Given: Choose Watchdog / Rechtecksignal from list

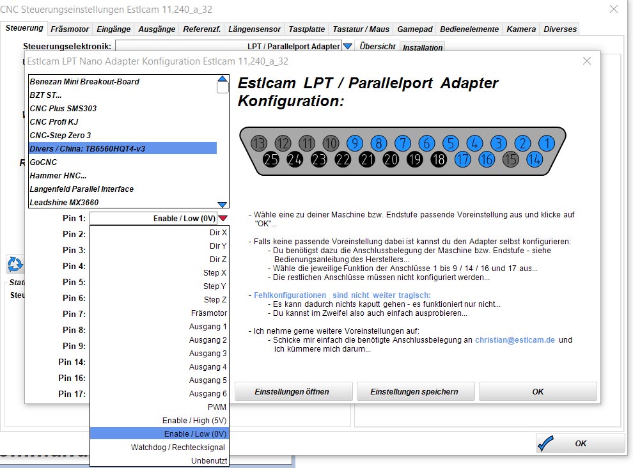Looking at the screenshot, I should tap(178, 447).
